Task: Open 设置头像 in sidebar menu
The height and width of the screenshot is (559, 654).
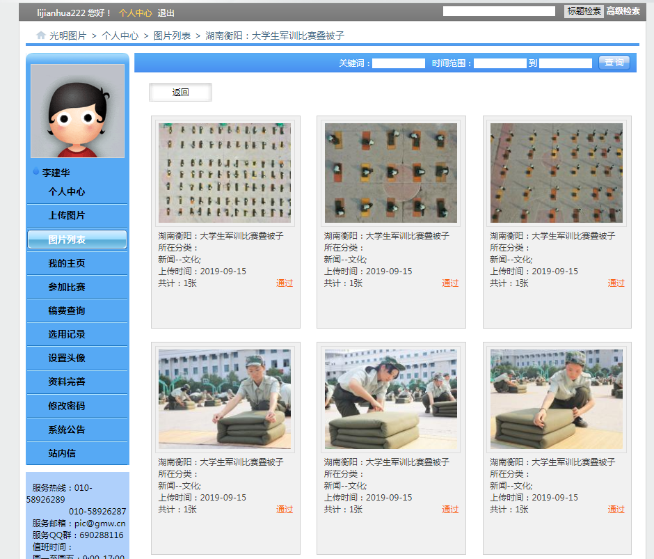Action: point(67,358)
